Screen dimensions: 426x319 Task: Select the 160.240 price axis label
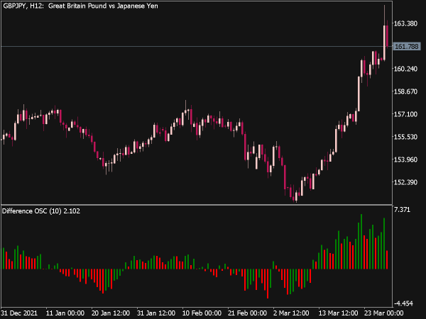(405, 69)
